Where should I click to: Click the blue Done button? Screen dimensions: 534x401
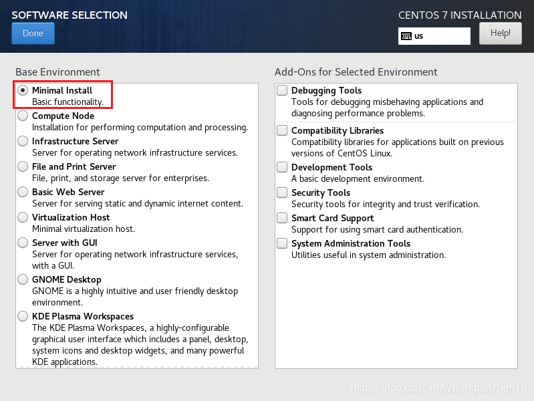[33, 33]
